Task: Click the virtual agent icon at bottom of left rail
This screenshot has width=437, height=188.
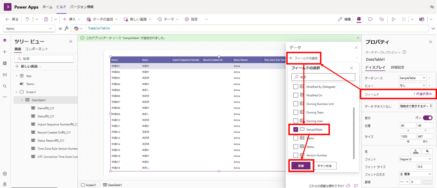Action: pos(5,184)
